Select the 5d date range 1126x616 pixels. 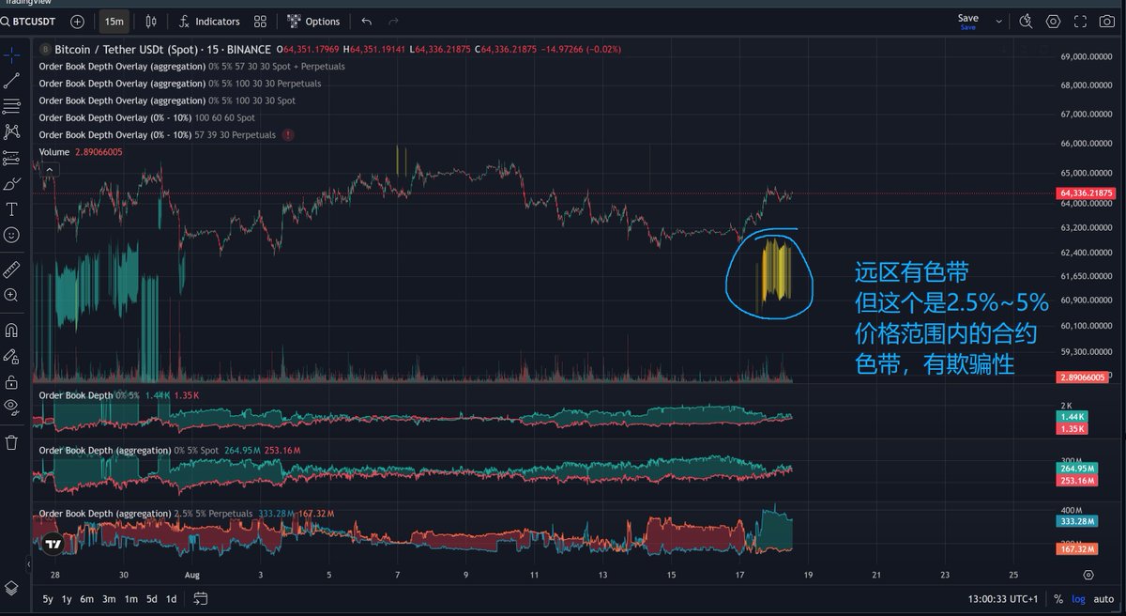[152, 598]
